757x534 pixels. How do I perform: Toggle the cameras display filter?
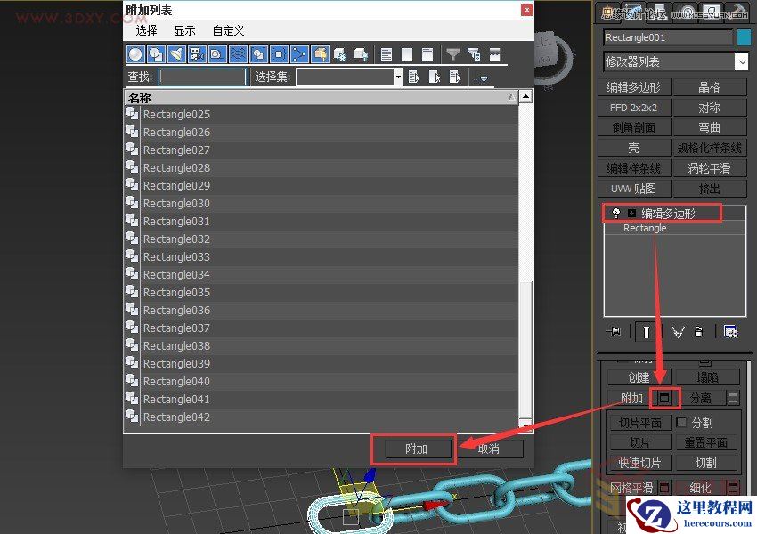point(196,54)
